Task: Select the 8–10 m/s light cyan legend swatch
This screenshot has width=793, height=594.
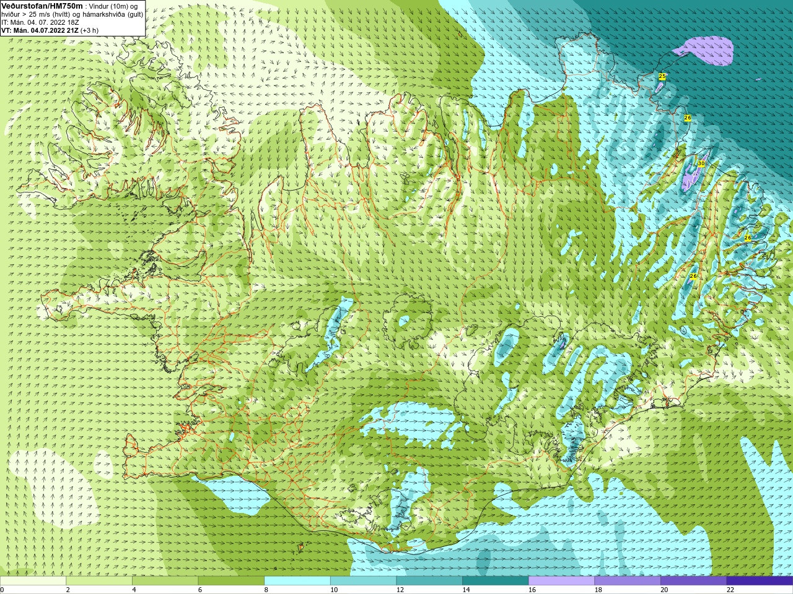Action: (297, 581)
